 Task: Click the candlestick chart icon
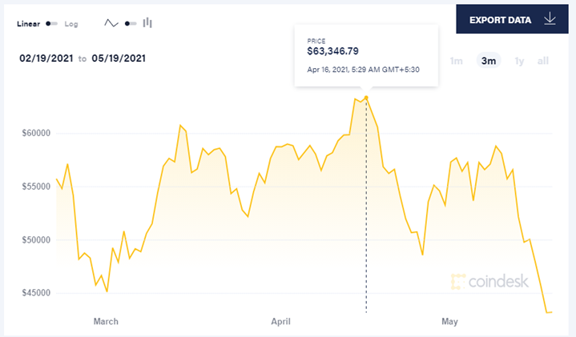click(x=147, y=22)
